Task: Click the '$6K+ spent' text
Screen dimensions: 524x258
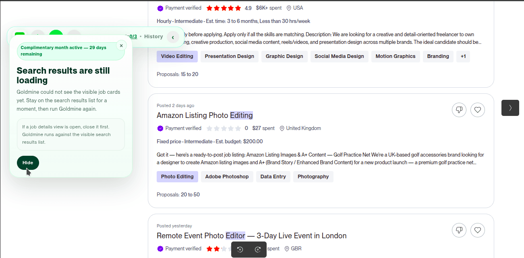Action: [269, 8]
